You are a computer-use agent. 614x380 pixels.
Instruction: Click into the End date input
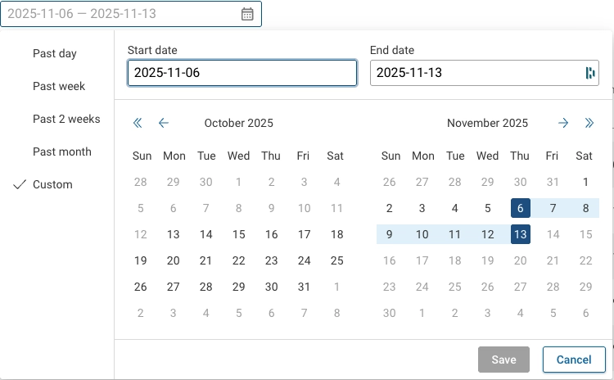tap(475, 73)
